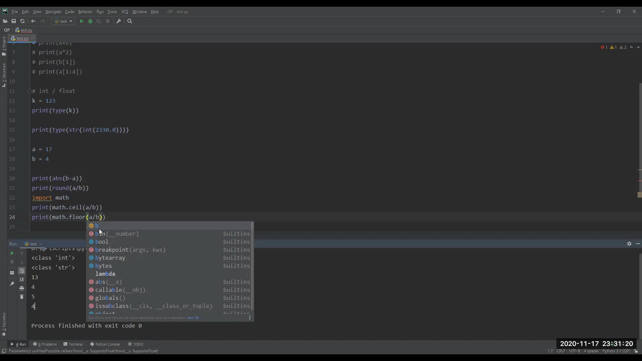
Task: Click the Print output icon in Run panel
Action: click(22, 288)
